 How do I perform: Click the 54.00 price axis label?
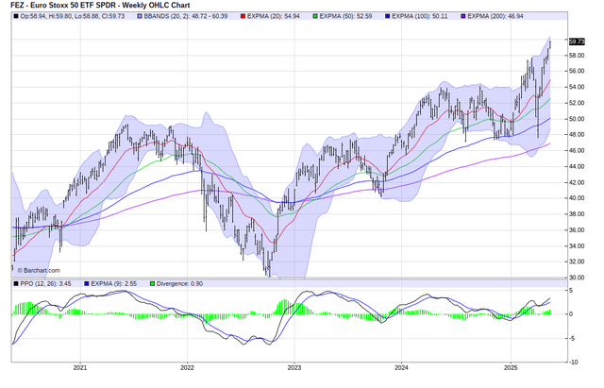(x=577, y=87)
